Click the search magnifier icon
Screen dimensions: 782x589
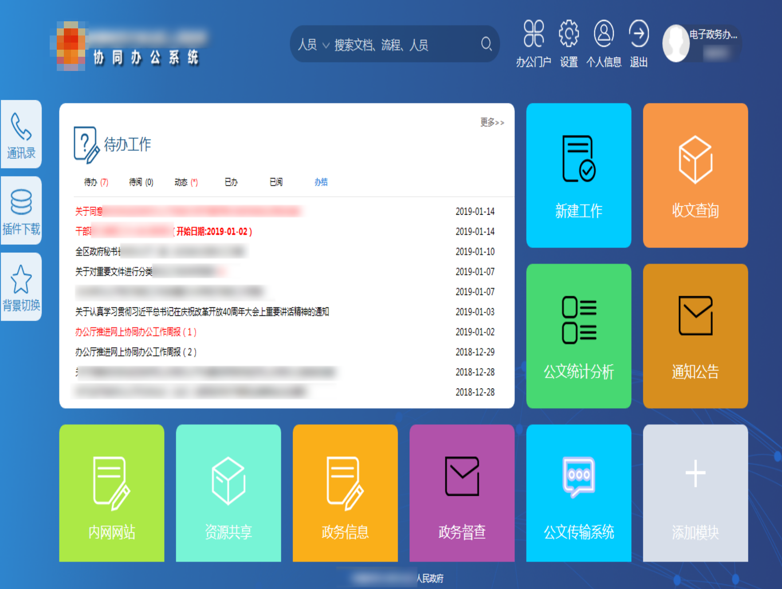pyautogui.click(x=487, y=44)
